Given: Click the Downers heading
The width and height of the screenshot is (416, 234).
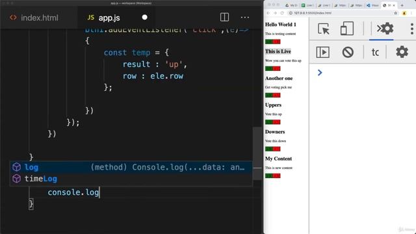Looking at the screenshot, I should (274, 132).
